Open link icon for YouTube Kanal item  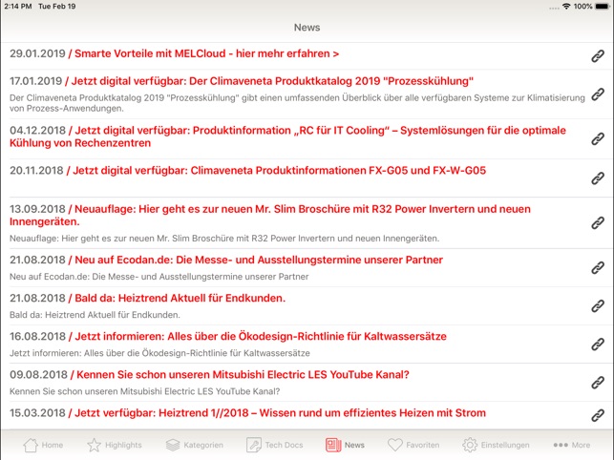598,383
